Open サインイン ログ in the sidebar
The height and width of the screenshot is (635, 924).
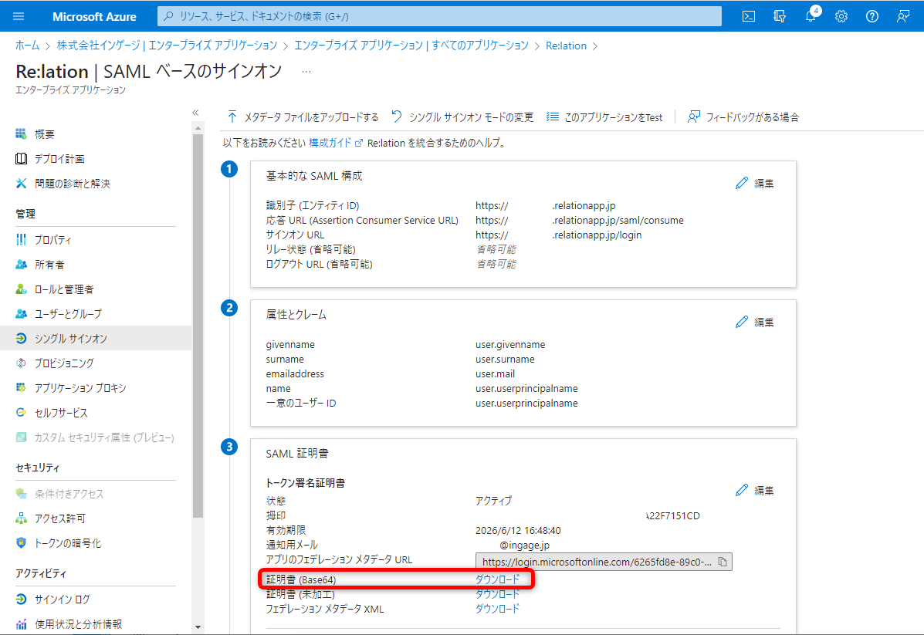[x=62, y=599]
